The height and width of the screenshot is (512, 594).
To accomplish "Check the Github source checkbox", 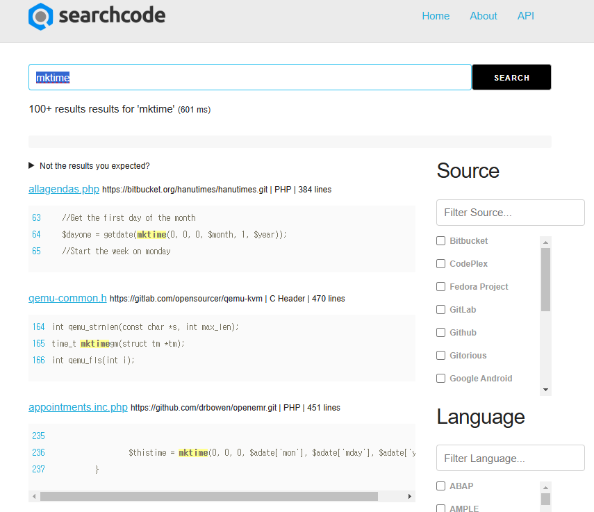I will (440, 333).
